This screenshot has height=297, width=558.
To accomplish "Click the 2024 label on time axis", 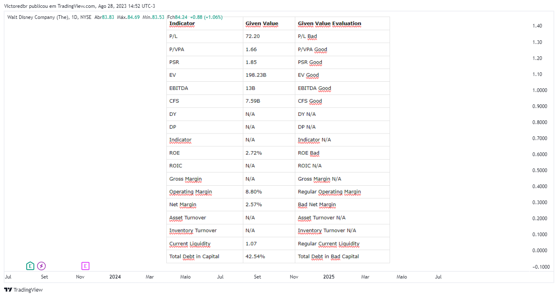I will click(x=115, y=277).
